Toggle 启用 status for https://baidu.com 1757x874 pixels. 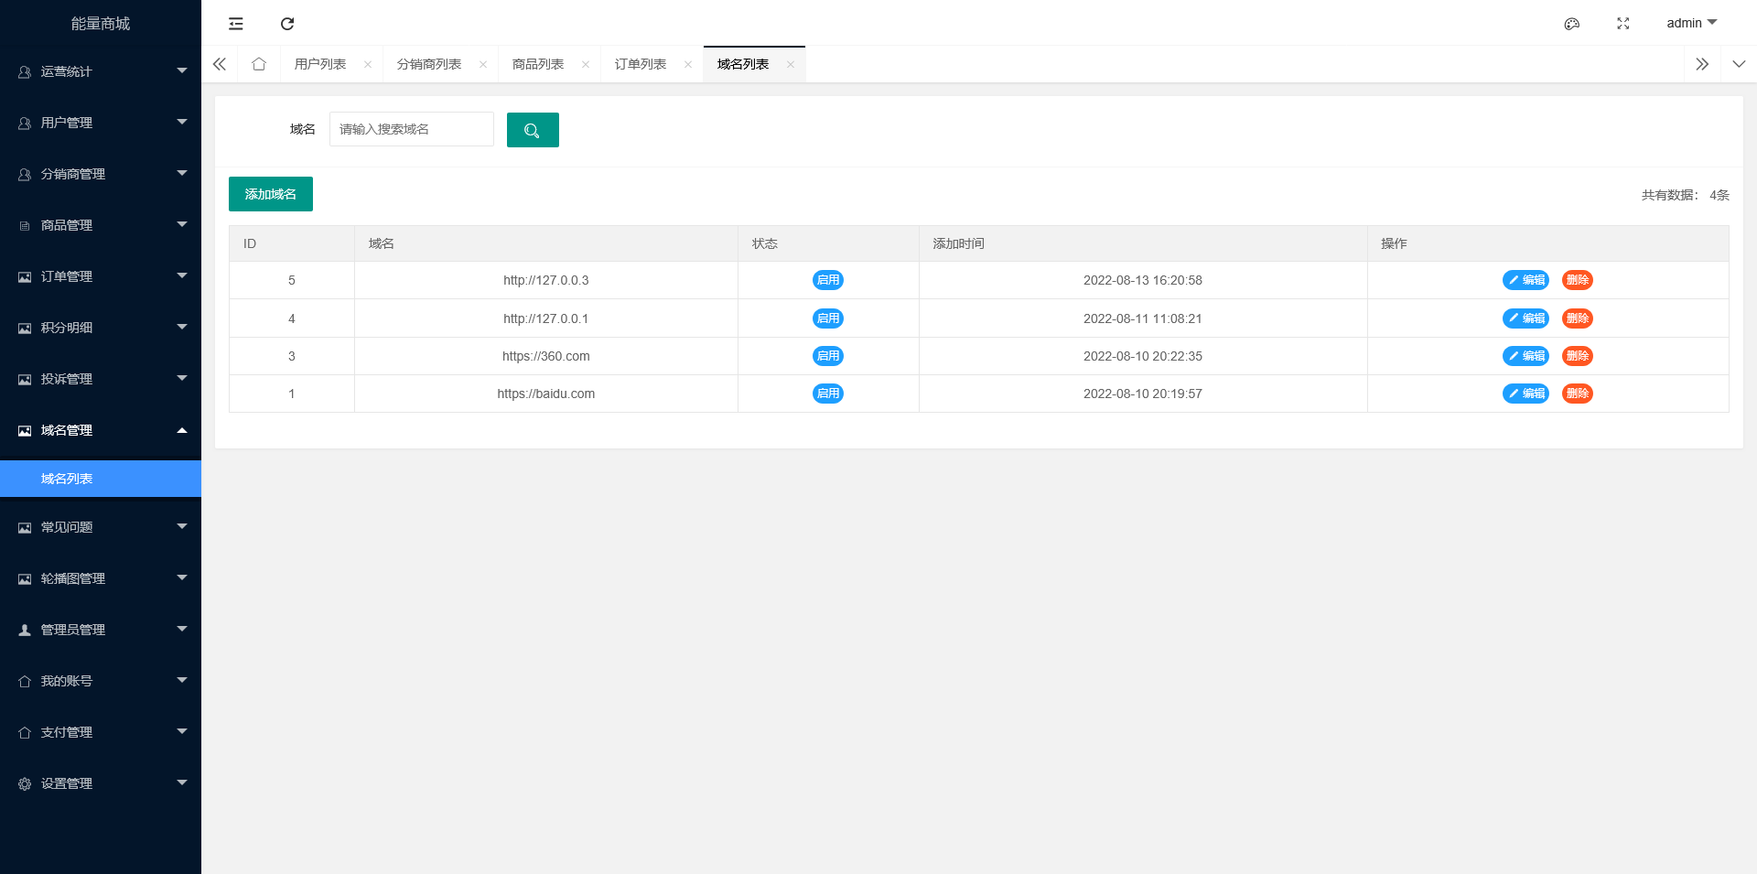click(828, 394)
